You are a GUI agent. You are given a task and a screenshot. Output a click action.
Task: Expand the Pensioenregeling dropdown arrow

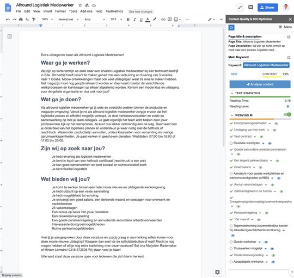260,213
